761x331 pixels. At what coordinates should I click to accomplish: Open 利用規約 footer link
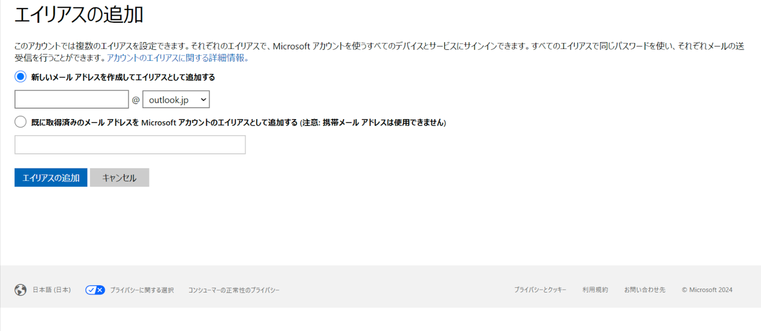coord(595,290)
